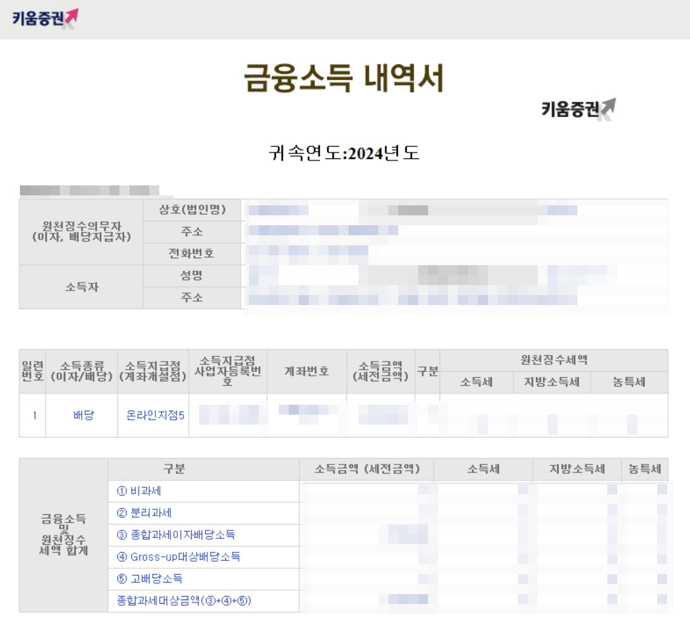Click the 원천징수세액 header cell
The image size is (690, 624).
pyautogui.click(x=554, y=360)
